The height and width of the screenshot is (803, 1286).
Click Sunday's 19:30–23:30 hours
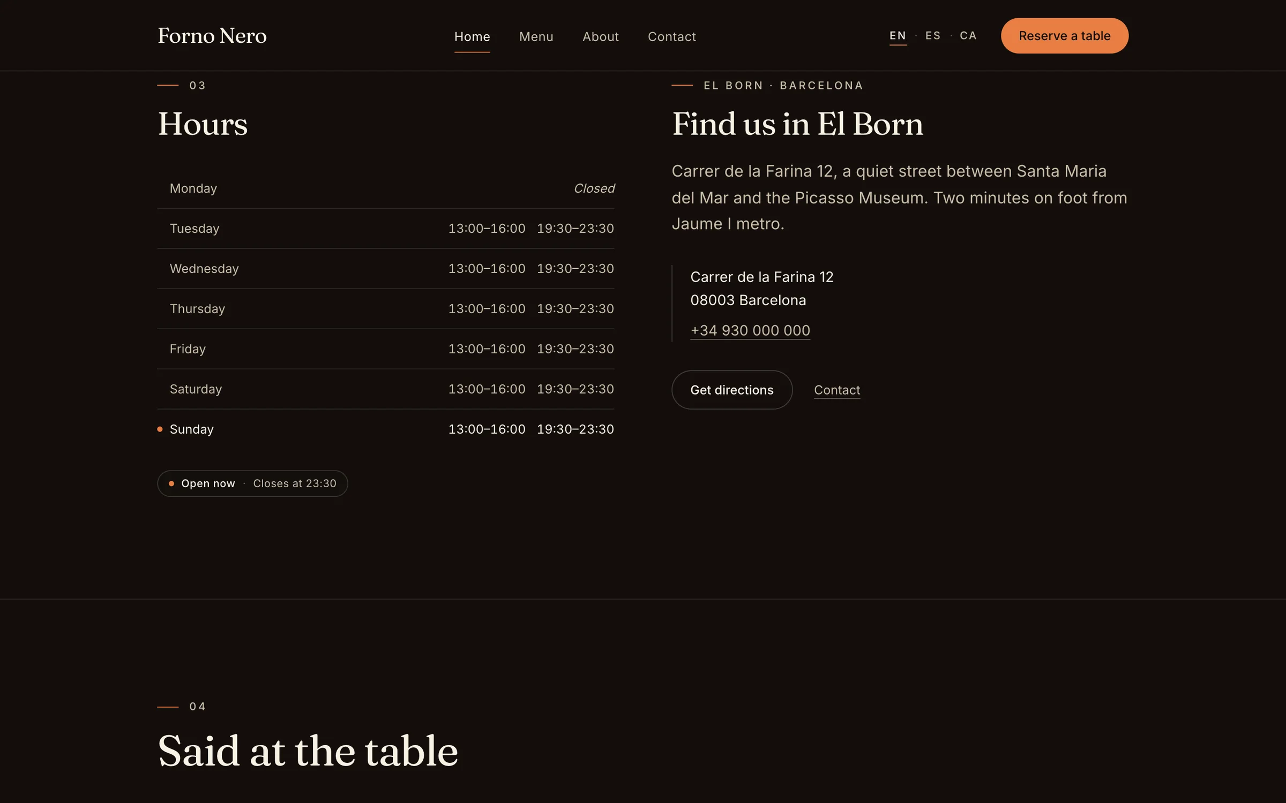point(575,429)
